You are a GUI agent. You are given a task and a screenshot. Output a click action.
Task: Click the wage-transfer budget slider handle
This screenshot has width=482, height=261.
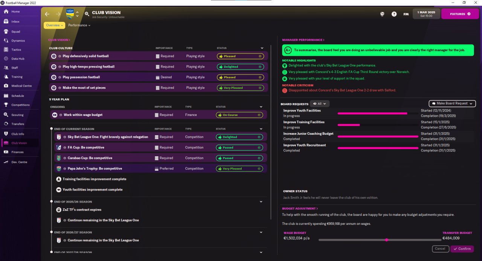386,240
